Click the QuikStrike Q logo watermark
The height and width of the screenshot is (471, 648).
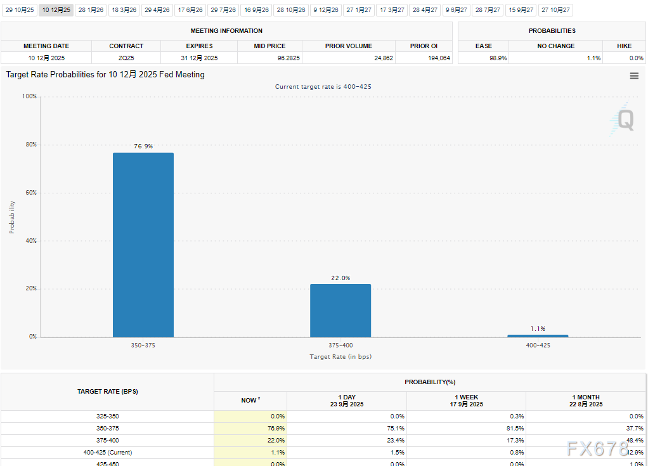click(624, 119)
